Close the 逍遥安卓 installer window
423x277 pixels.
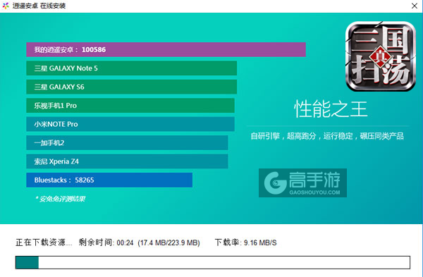[415, 6]
